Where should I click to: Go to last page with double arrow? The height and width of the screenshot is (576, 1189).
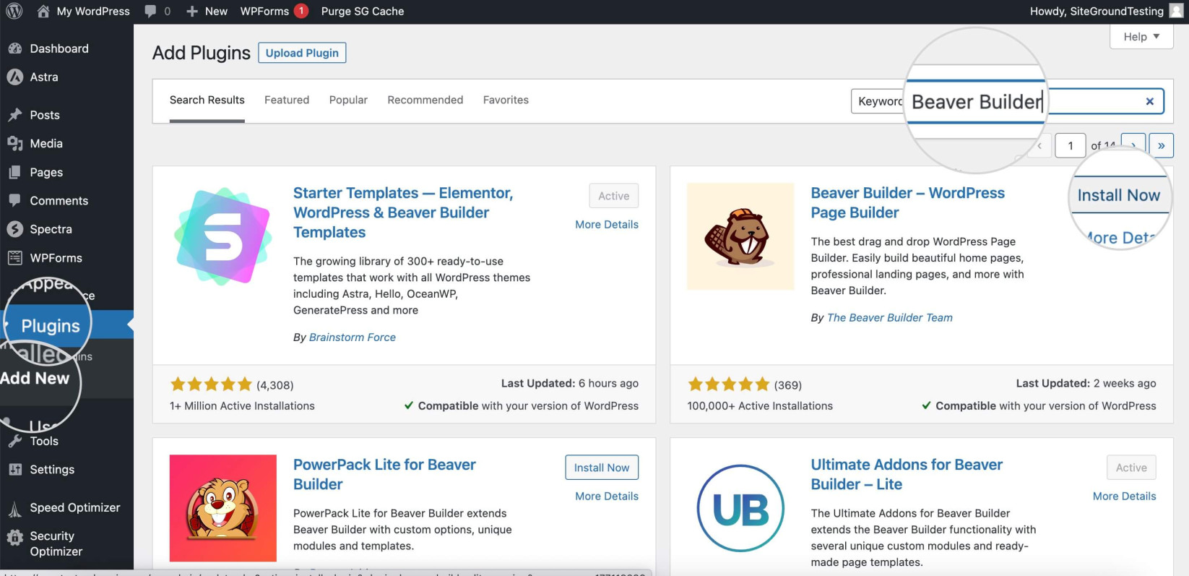(1162, 145)
